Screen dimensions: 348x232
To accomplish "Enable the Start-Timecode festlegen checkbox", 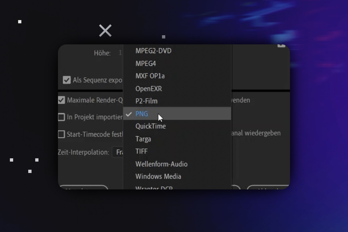I will 61,134.
